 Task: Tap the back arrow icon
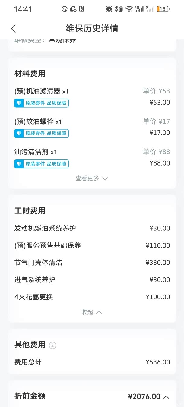tap(13, 29)
